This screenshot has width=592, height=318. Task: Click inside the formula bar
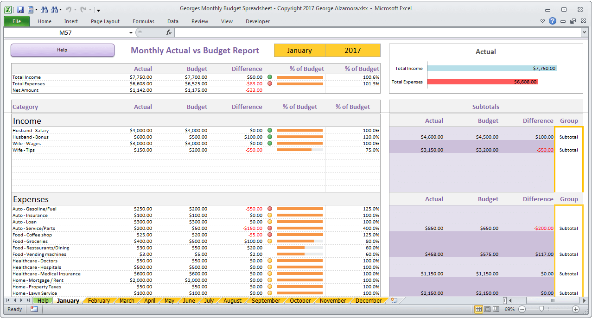[x=325, y=32]
